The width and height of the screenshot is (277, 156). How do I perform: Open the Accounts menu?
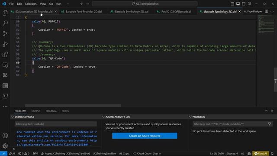[x=5, y=136]
